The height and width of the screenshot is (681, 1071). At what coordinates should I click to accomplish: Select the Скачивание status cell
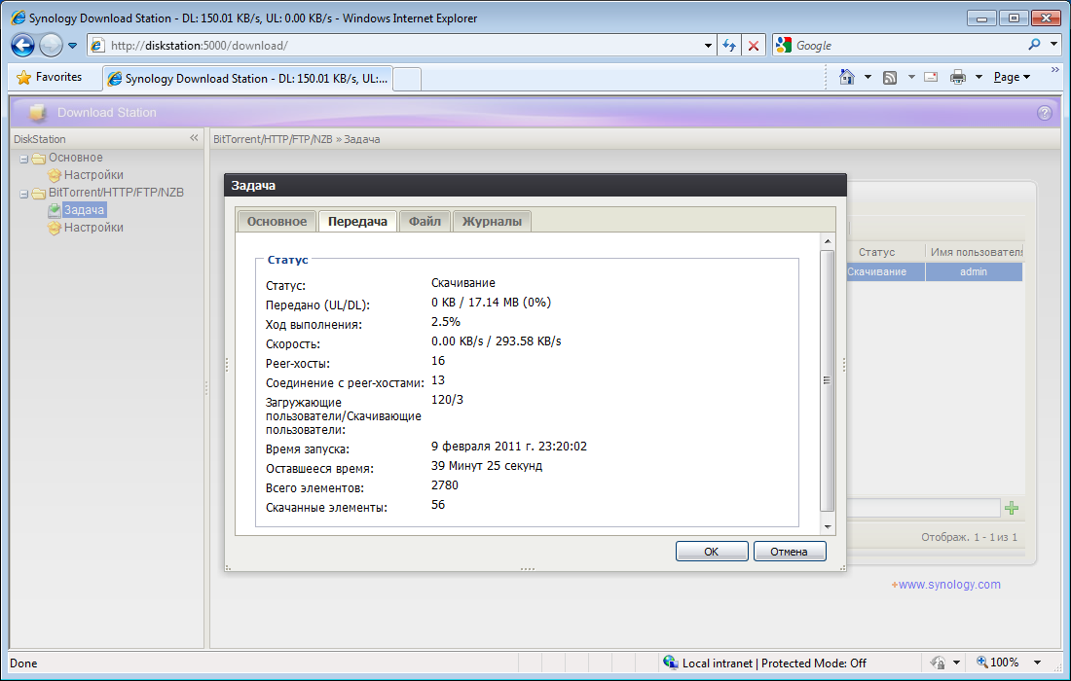(x=886, y=271)
